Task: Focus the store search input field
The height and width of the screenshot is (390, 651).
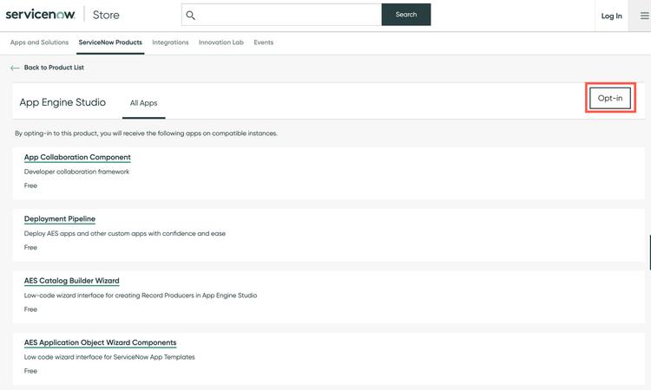Action: pyautogui.click(x=281, y=15)
